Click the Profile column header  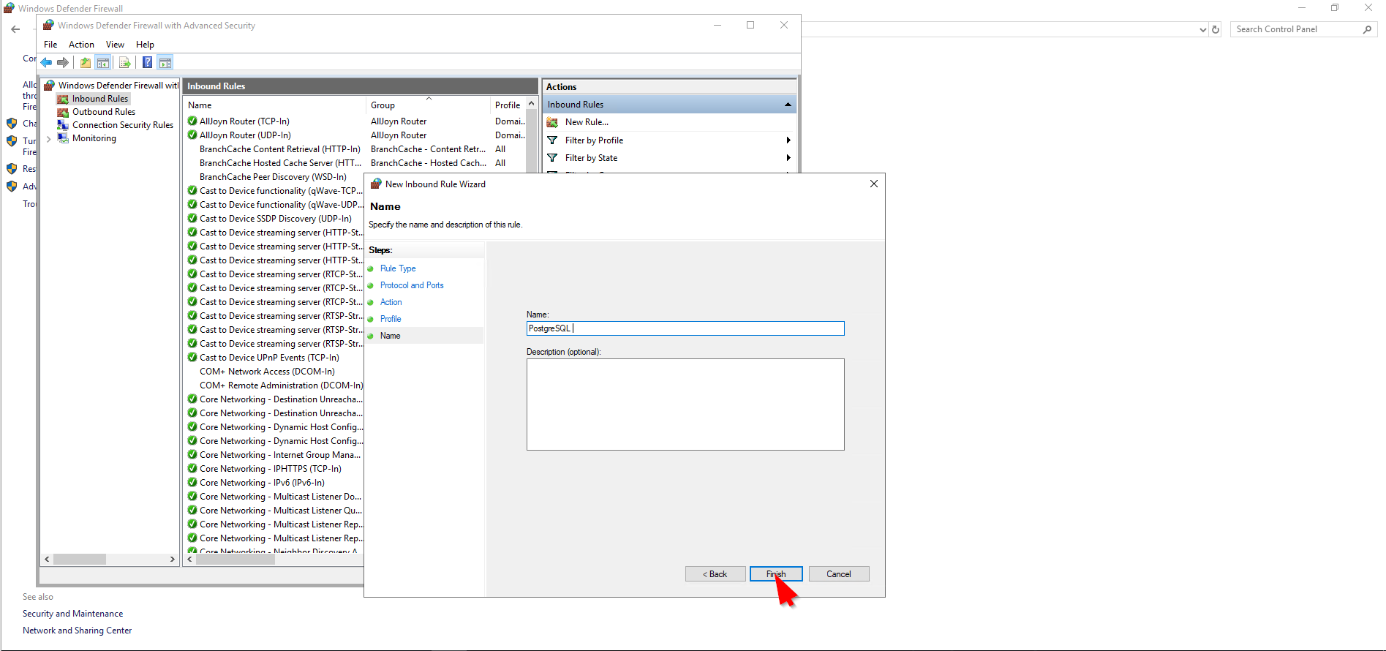click(508, 105)
